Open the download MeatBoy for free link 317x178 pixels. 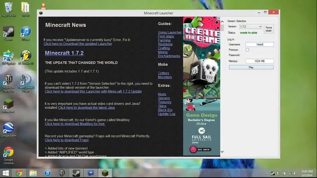(75, 124)
